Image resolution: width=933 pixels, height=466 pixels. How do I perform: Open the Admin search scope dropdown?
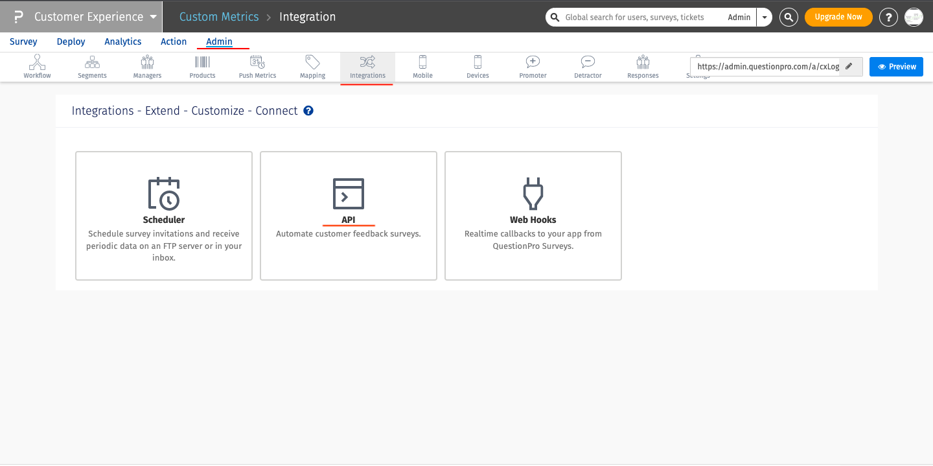tap(765, 17)
